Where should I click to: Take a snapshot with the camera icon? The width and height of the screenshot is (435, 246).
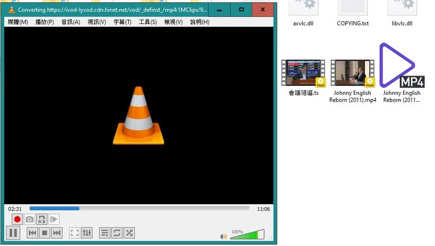[30, 219]
